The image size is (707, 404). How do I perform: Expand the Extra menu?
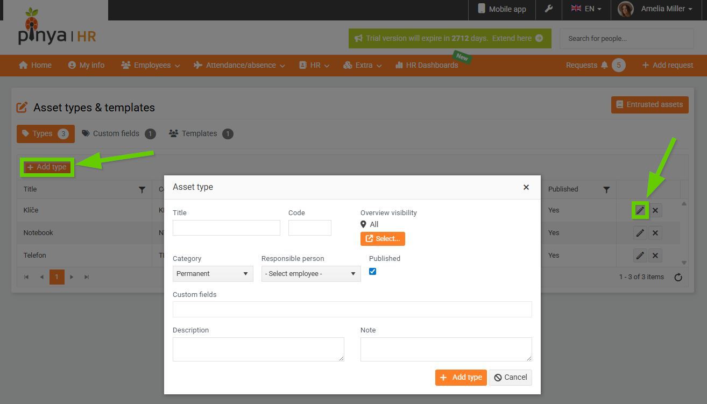coord(363,65)
